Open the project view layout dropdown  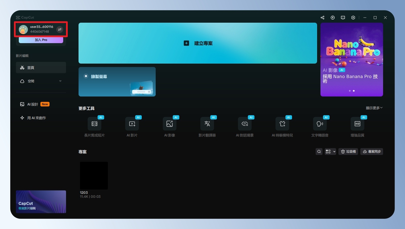[x=330, y=152]
